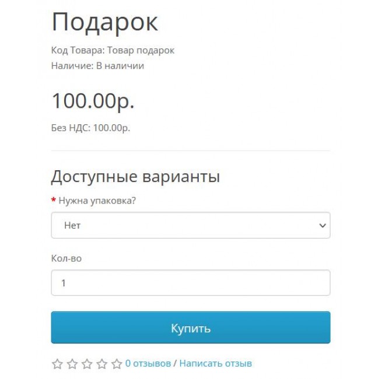
Task: Click the "Доступные варианты" heading
Action: coord(135,176)
